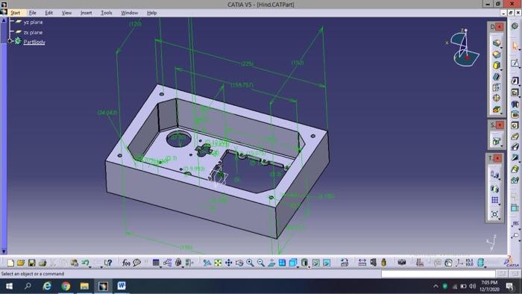Click the Select arrow tool
Viewport: 522px width, 294px height.
[x=515, y=46]
